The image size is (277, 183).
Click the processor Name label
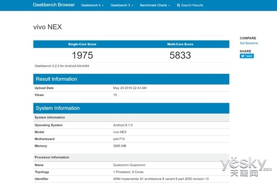39,165
